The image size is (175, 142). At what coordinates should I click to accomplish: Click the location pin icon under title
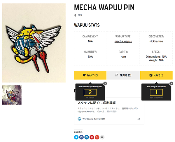[x=75, y=15]
